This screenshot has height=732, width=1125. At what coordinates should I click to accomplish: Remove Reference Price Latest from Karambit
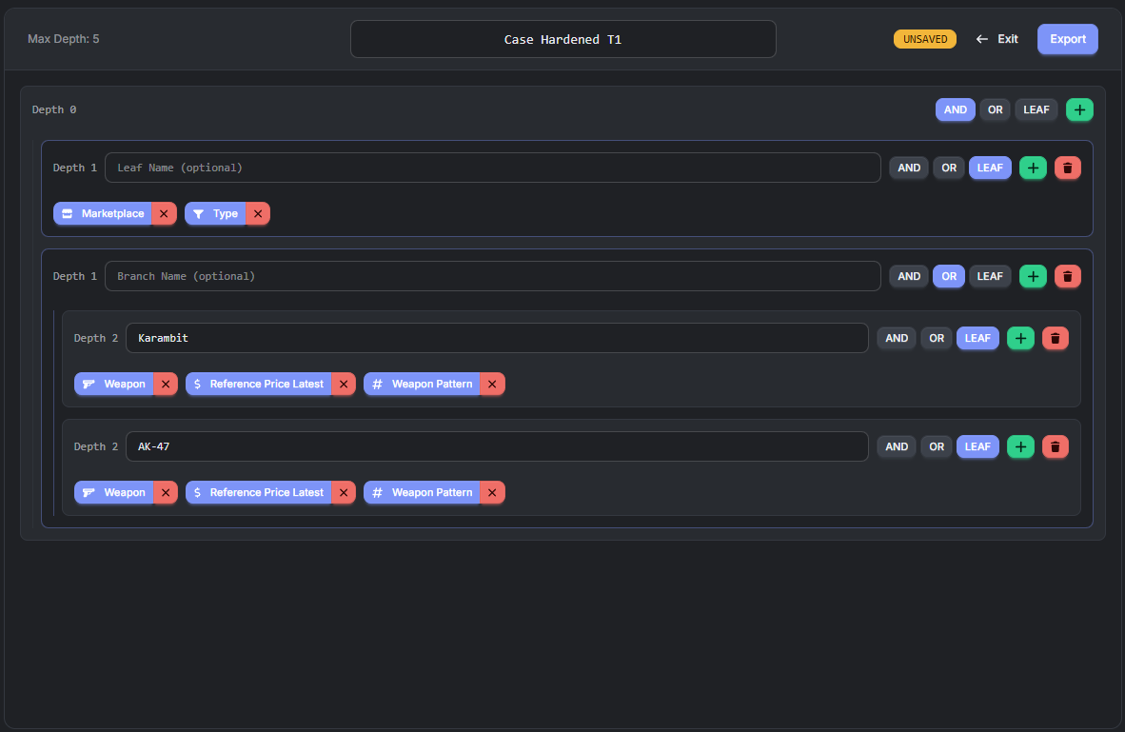pyautogui.click(x=344, y=384)
